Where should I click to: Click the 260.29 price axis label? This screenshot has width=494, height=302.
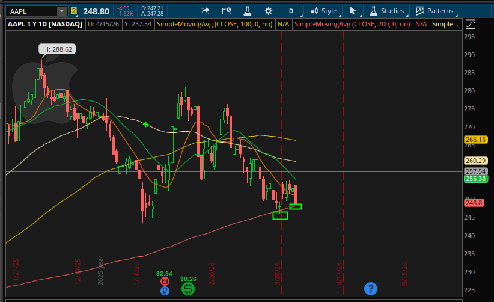click(x=476, y=161)
